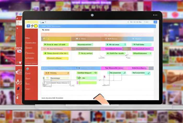Select the first tab in the blue menu bar

[43, 26]
